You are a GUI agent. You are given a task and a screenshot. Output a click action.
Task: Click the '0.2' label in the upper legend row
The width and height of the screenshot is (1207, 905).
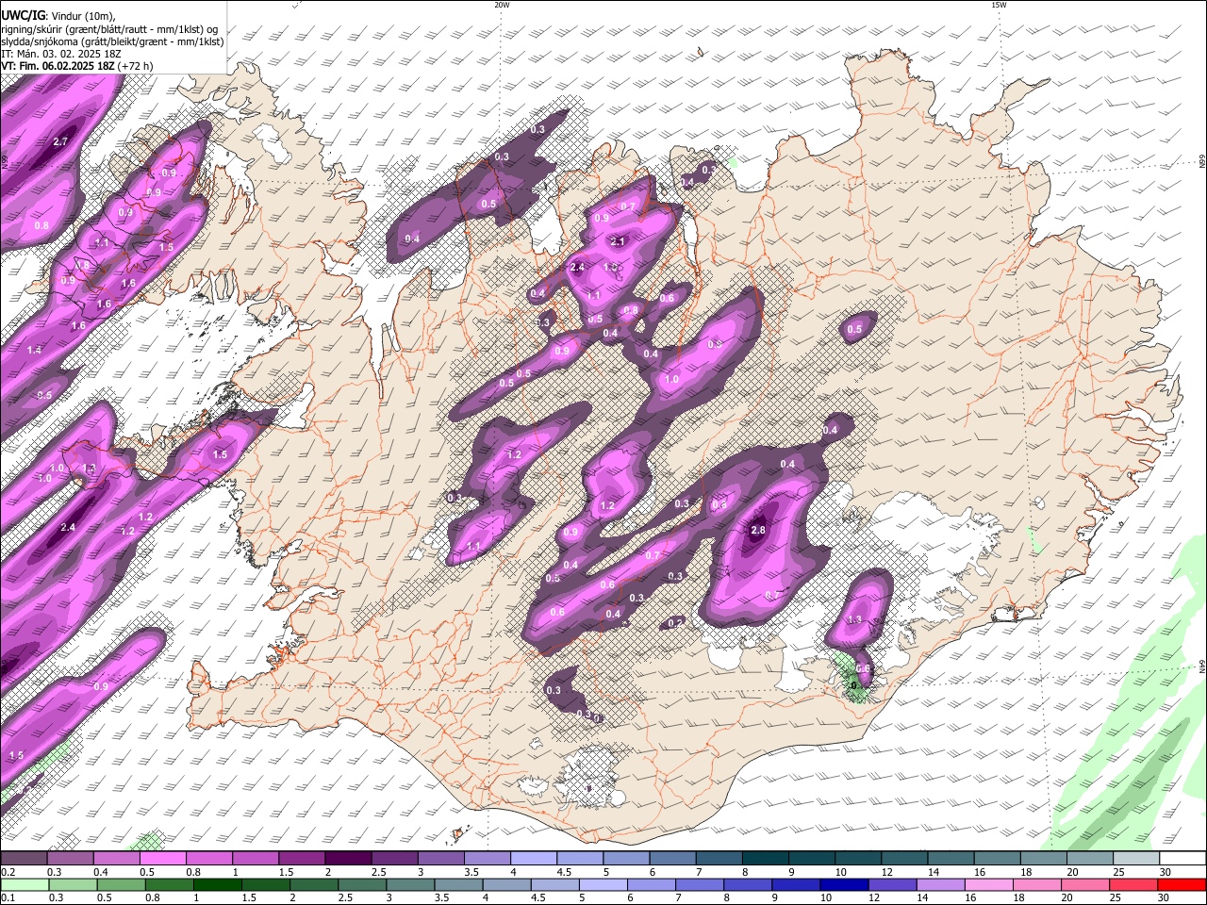tap(8, 872)
